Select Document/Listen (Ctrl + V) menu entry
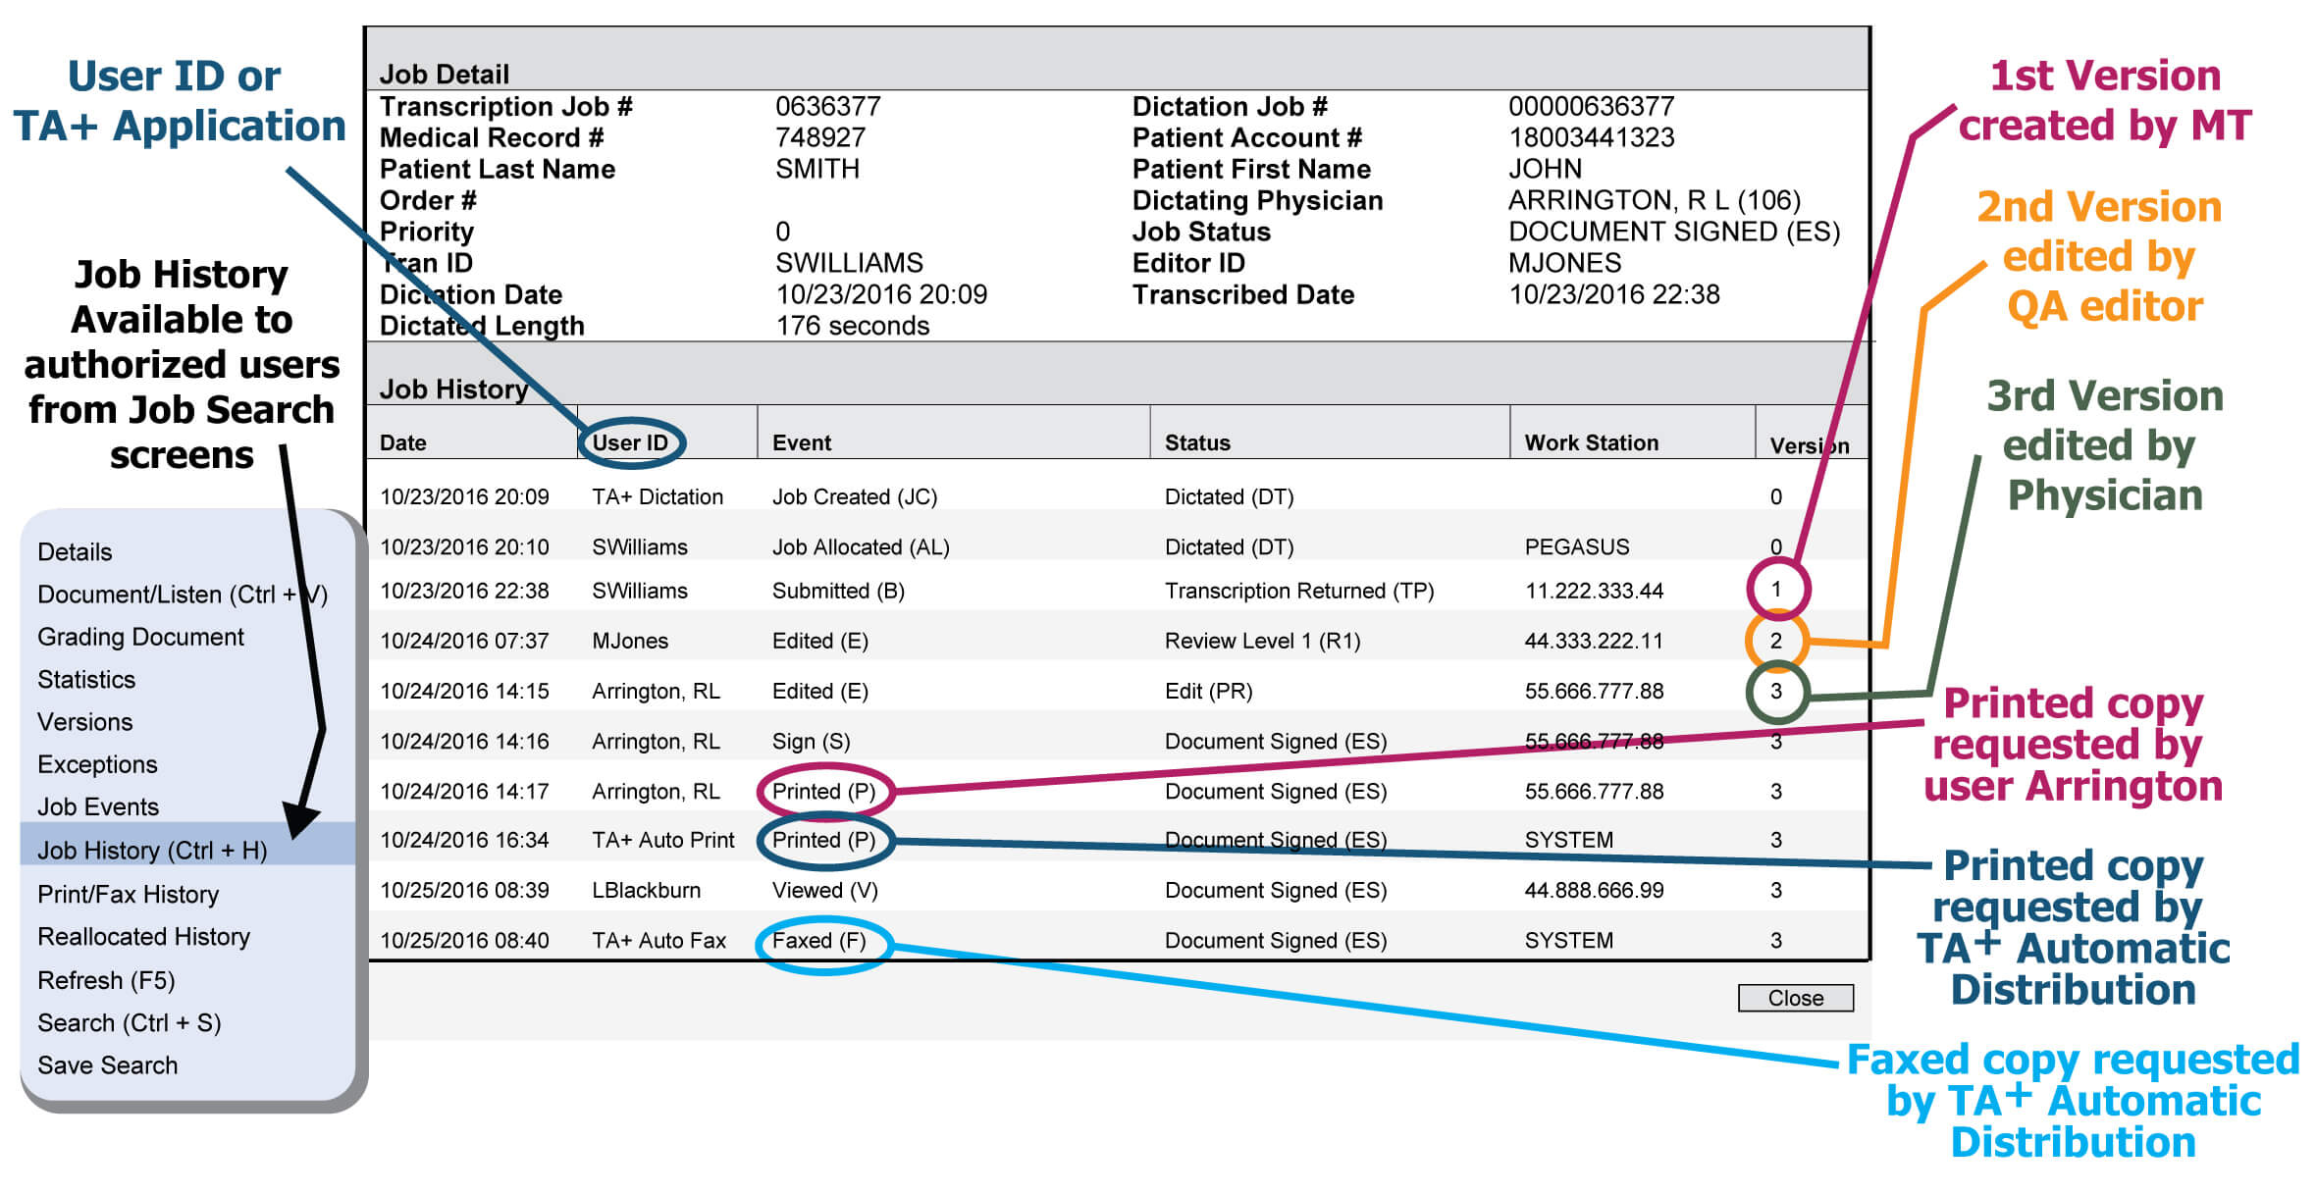Viewport: 2316px width, 1193px height. coord(183,595)
